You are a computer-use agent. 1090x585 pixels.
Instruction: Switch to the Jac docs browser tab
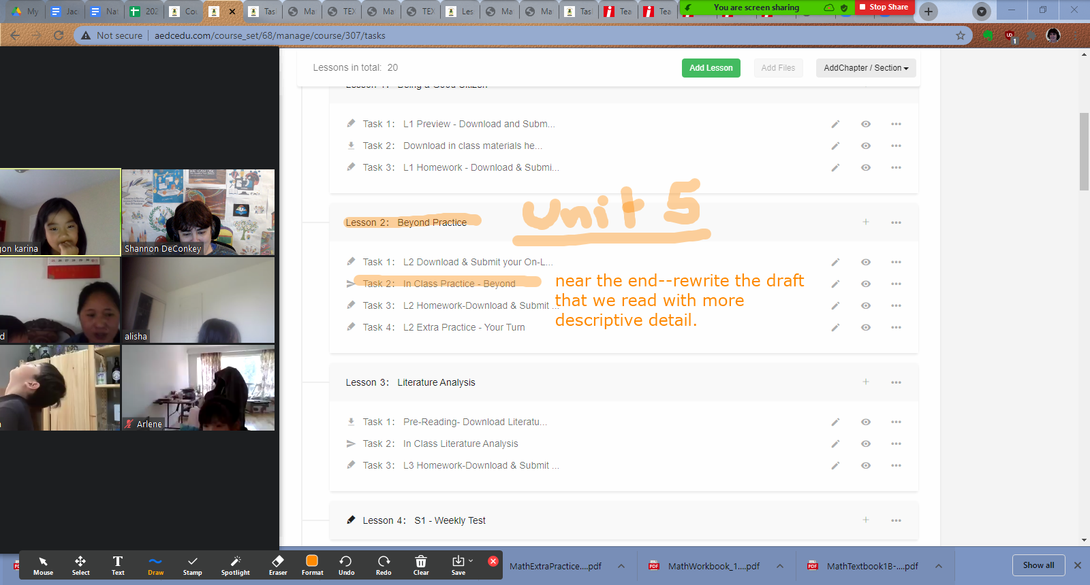click(x=65, y=12)
